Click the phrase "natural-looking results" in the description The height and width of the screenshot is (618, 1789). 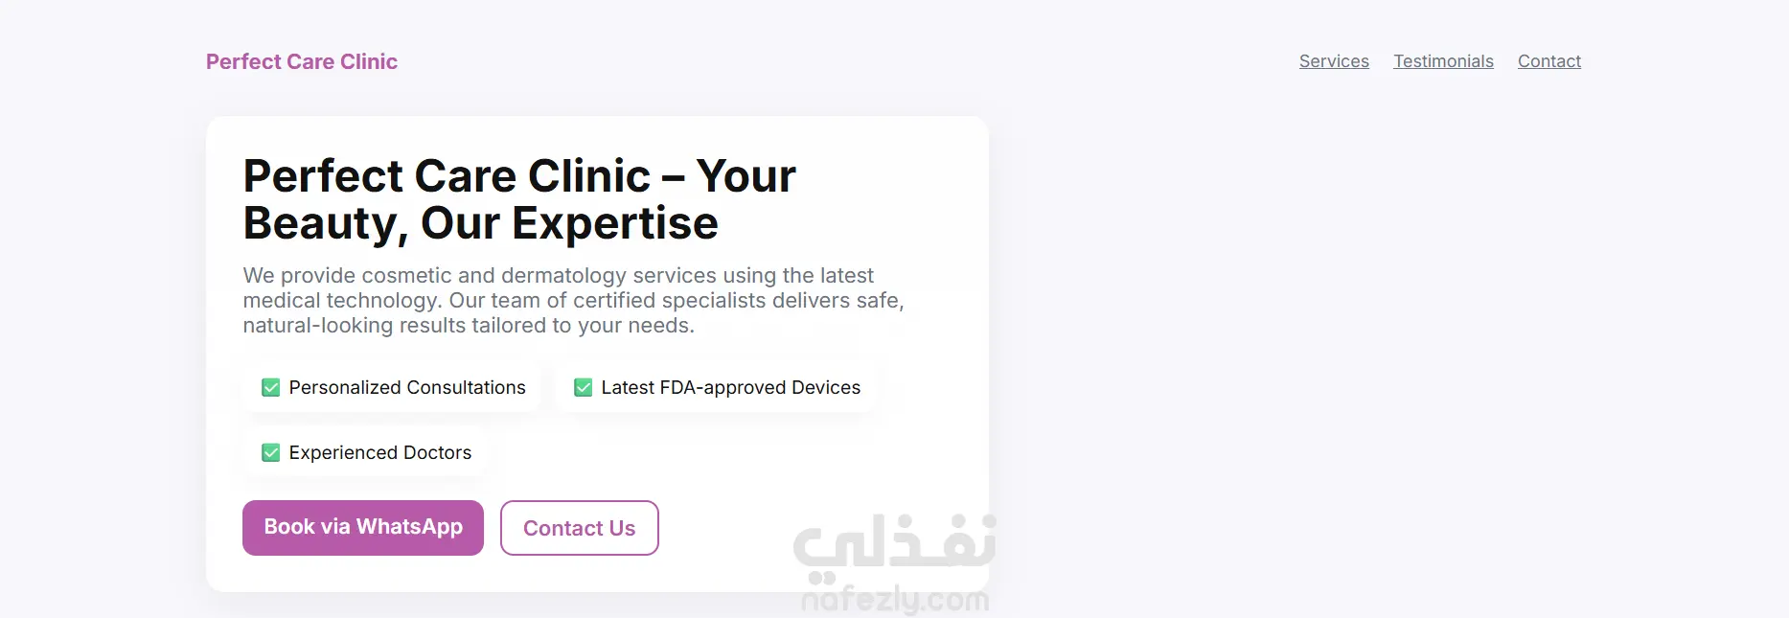369,326
